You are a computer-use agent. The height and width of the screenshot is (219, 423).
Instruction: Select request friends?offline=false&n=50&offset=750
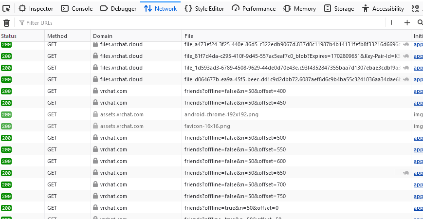pos(211,196)
